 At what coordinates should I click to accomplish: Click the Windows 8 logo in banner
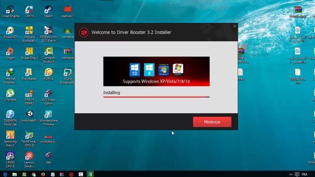[149, 70]
